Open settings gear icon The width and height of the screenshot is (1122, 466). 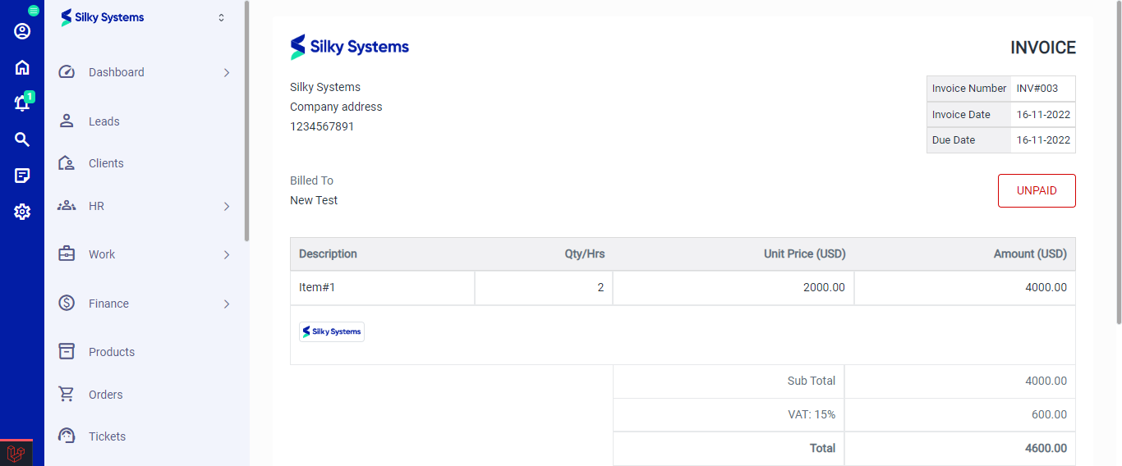point(22,212)
